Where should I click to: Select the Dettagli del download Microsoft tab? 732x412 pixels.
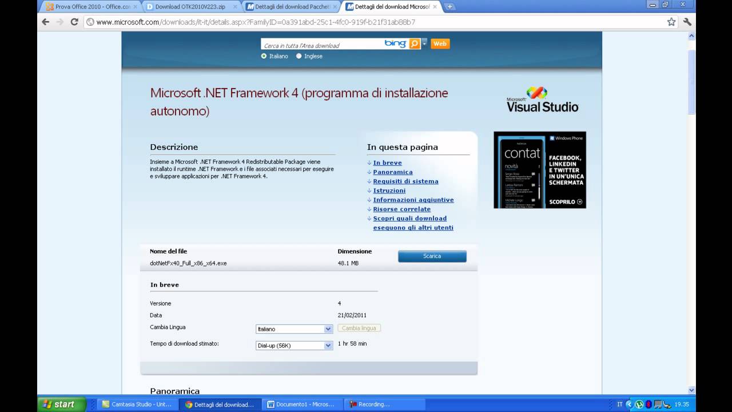point(392,7)
